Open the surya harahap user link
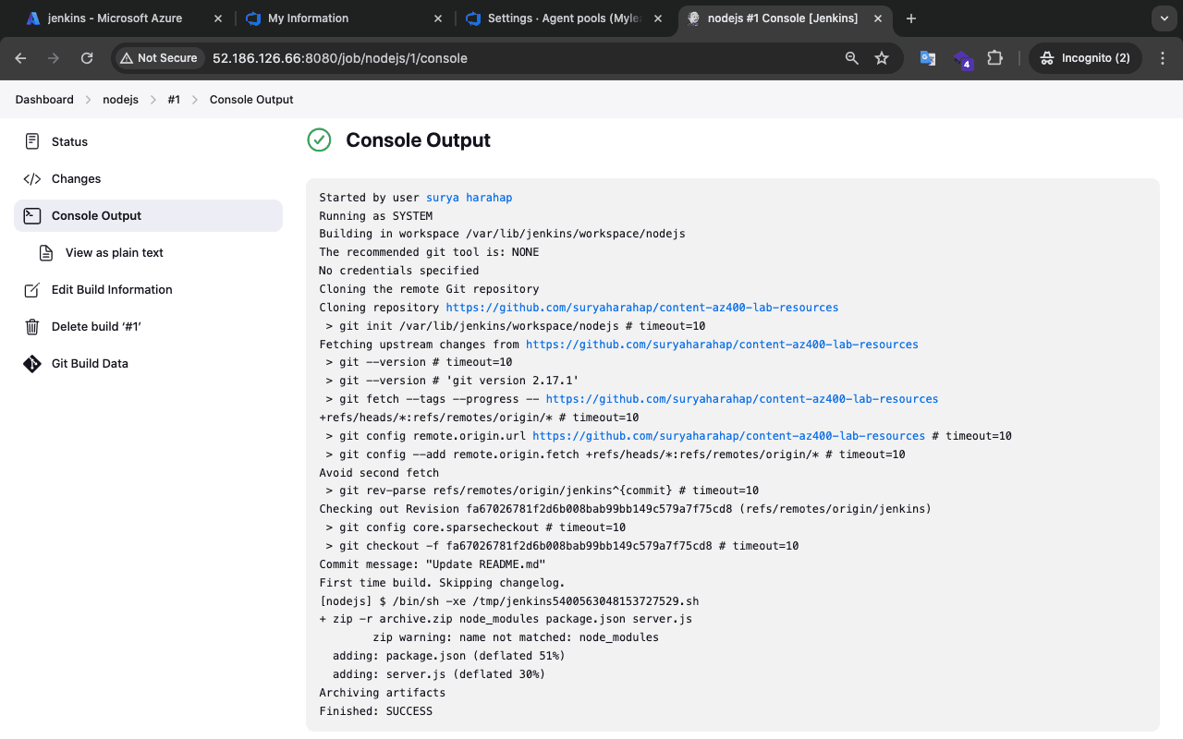 (469, 197)
